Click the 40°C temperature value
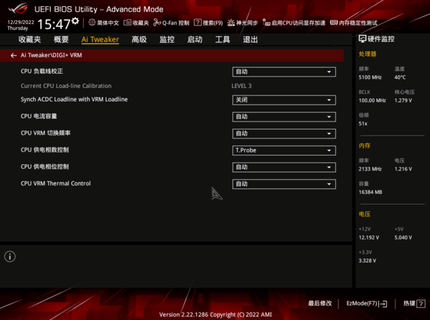430x320 pixels. 400,77
